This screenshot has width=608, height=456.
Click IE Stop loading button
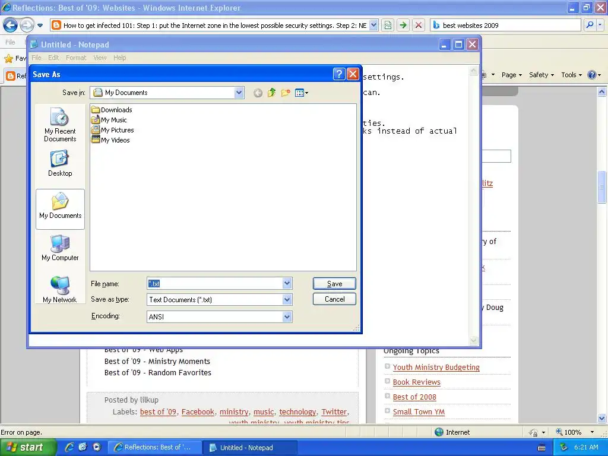[419, 25]
